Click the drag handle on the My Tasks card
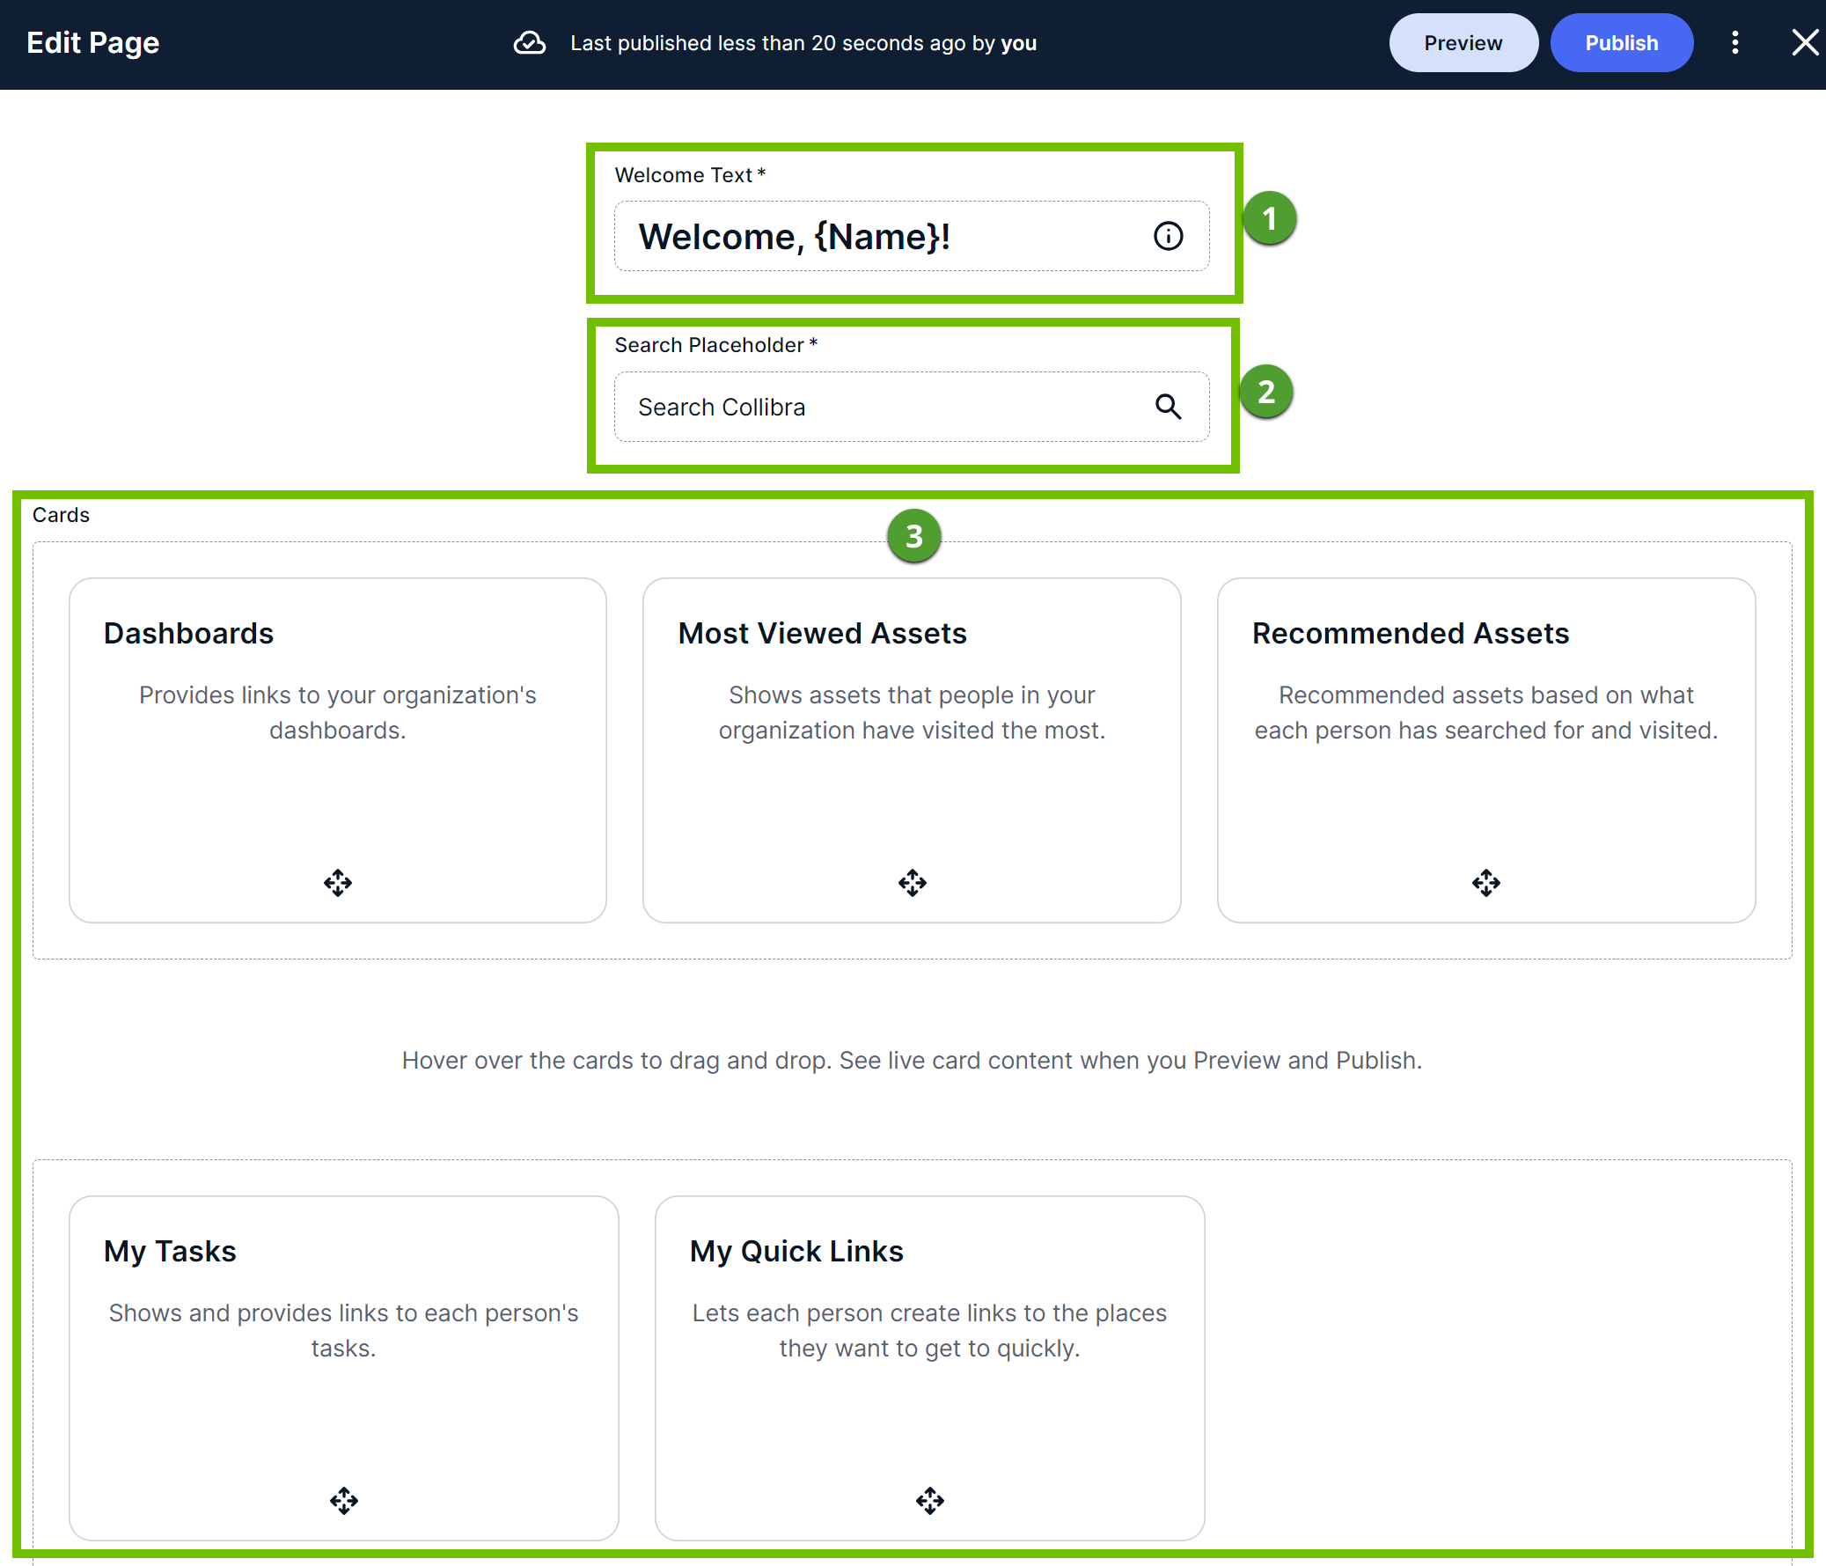The image size is (1826, 1566). [x=343, y=1501]
